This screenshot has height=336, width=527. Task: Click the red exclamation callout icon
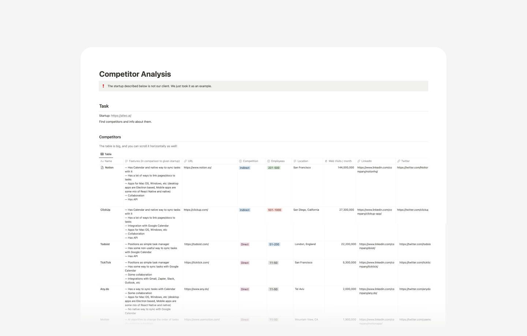(x=103, y=86)
